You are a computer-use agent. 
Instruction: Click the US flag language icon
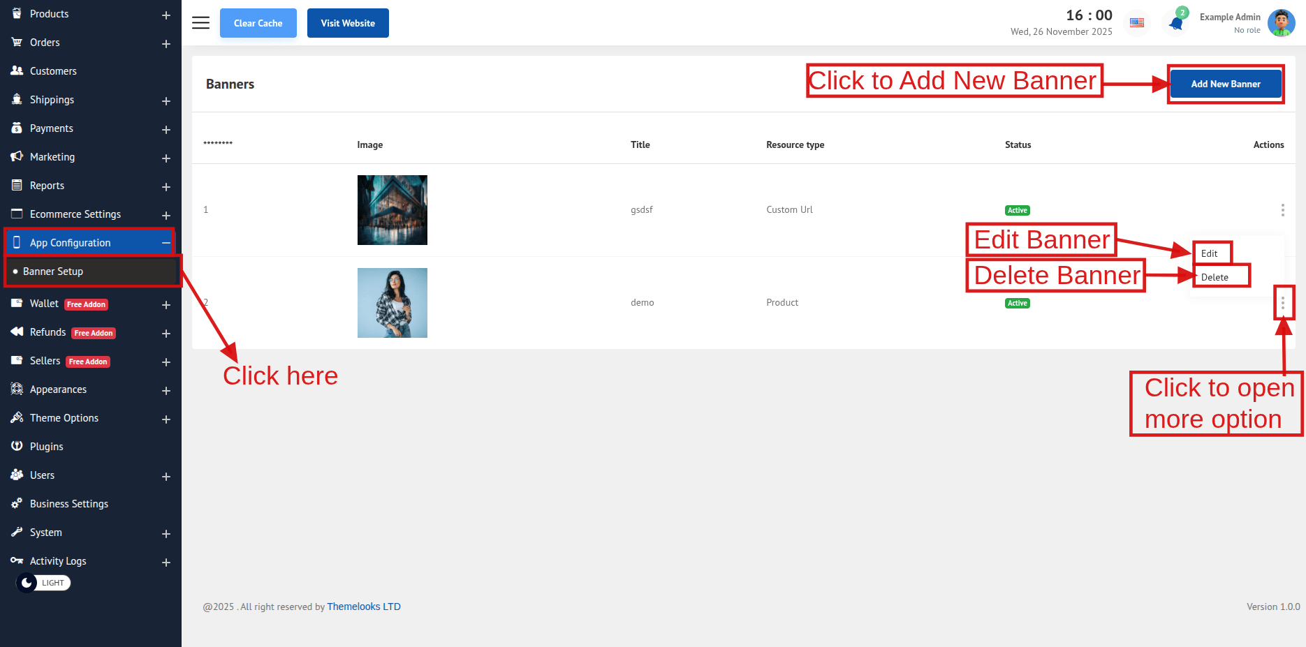pyautogui.click(x=1137, y=23)
